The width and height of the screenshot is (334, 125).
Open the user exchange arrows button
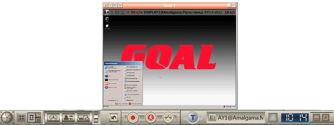69,118
